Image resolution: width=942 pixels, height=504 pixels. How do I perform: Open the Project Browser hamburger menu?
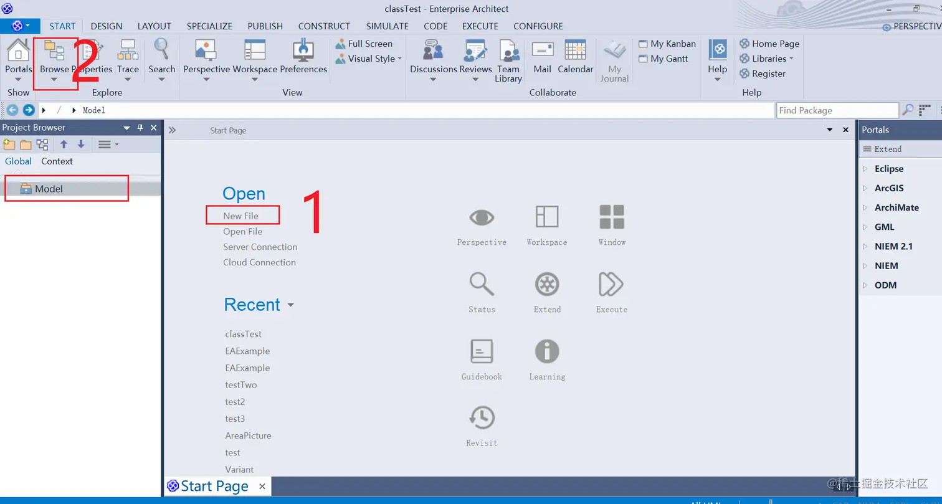108,145
